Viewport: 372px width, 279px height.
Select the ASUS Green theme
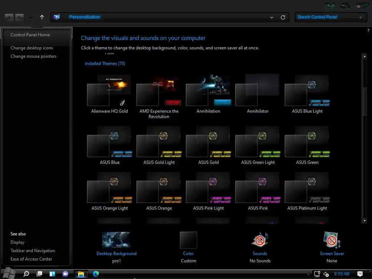pos(307,145)
